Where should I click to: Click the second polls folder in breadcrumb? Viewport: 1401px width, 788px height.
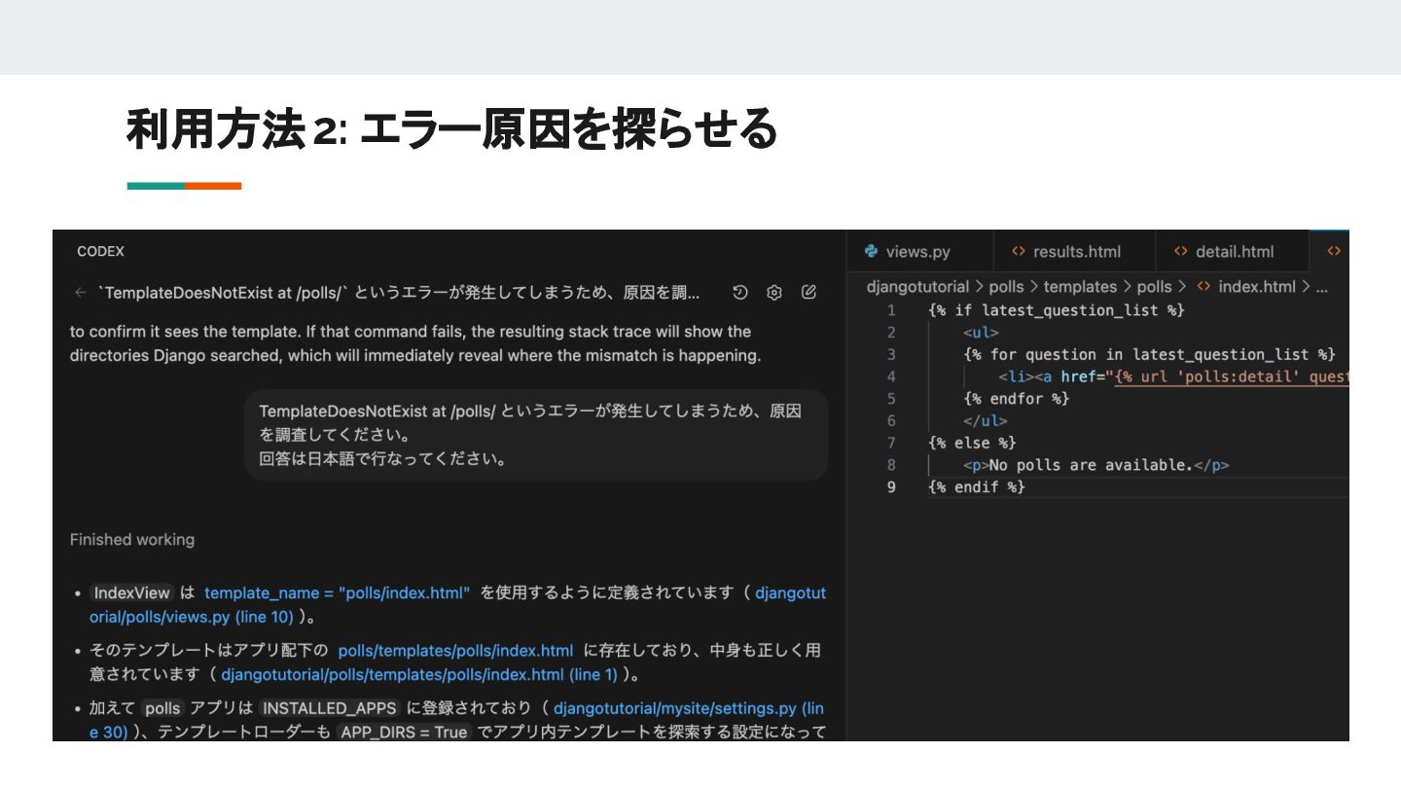point(1154,287)
